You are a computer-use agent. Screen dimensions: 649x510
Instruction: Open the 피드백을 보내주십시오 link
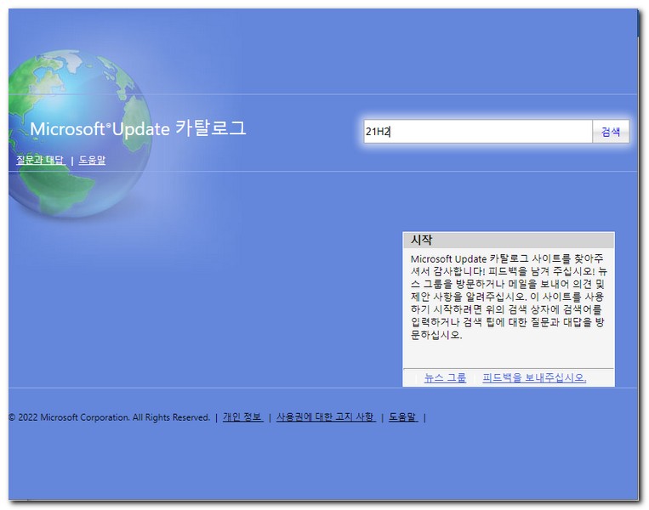(534, 377)
